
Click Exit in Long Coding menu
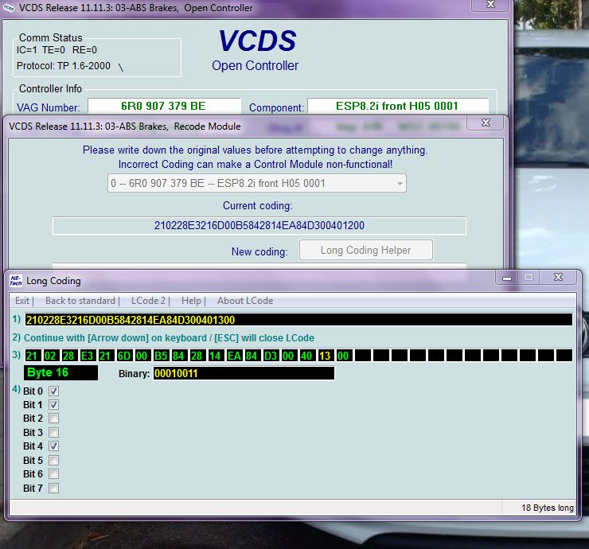coord(22,301)
